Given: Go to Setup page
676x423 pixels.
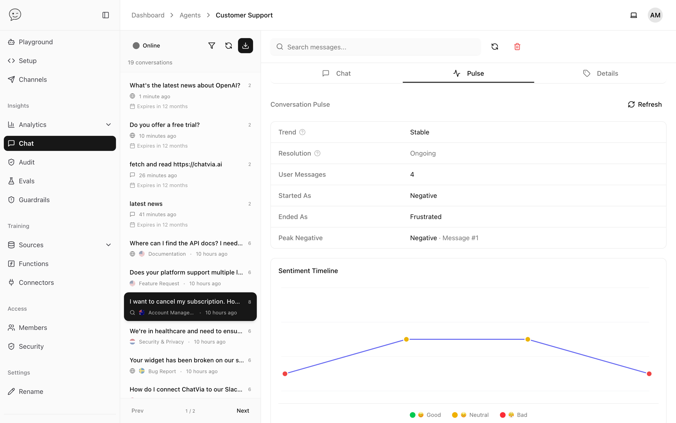Looking at the screenshot, I should [x=60, y=61].
